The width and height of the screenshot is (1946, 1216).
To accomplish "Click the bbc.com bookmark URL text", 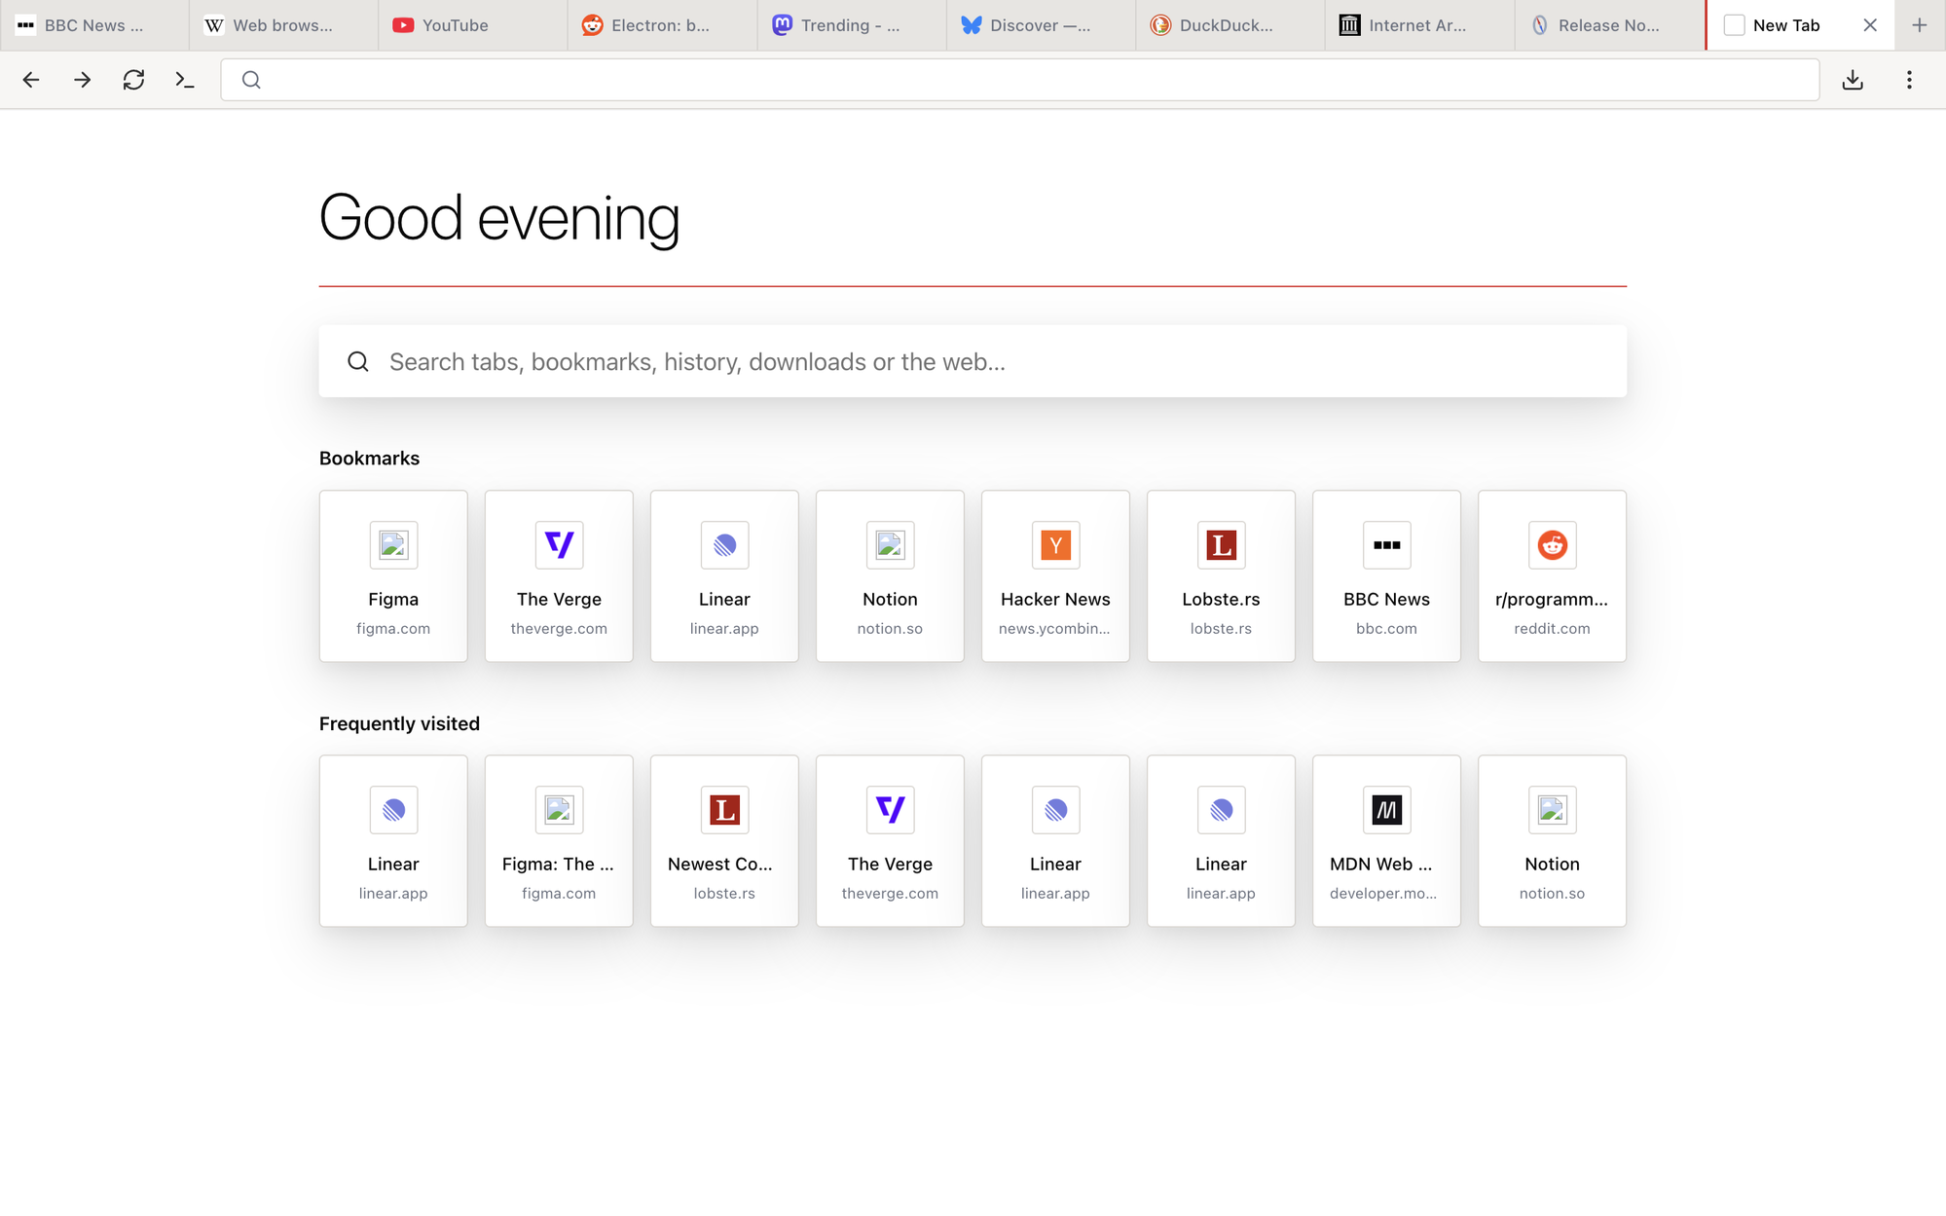I will coord(1386,629).
